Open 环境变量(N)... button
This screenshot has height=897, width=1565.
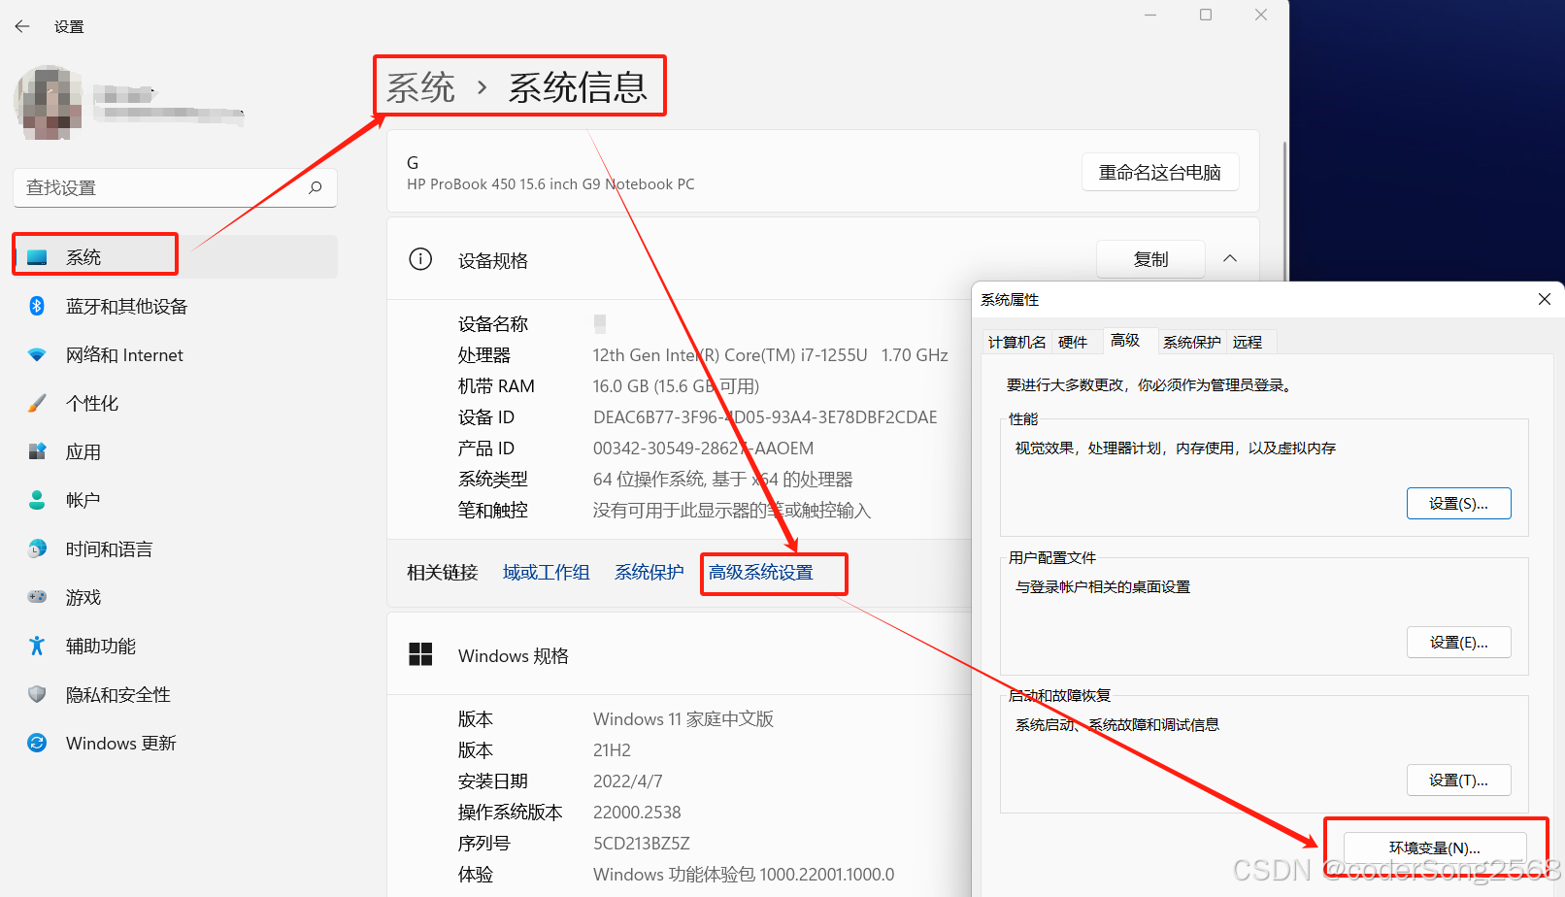pyautogui.click(x=1434, y=847)
